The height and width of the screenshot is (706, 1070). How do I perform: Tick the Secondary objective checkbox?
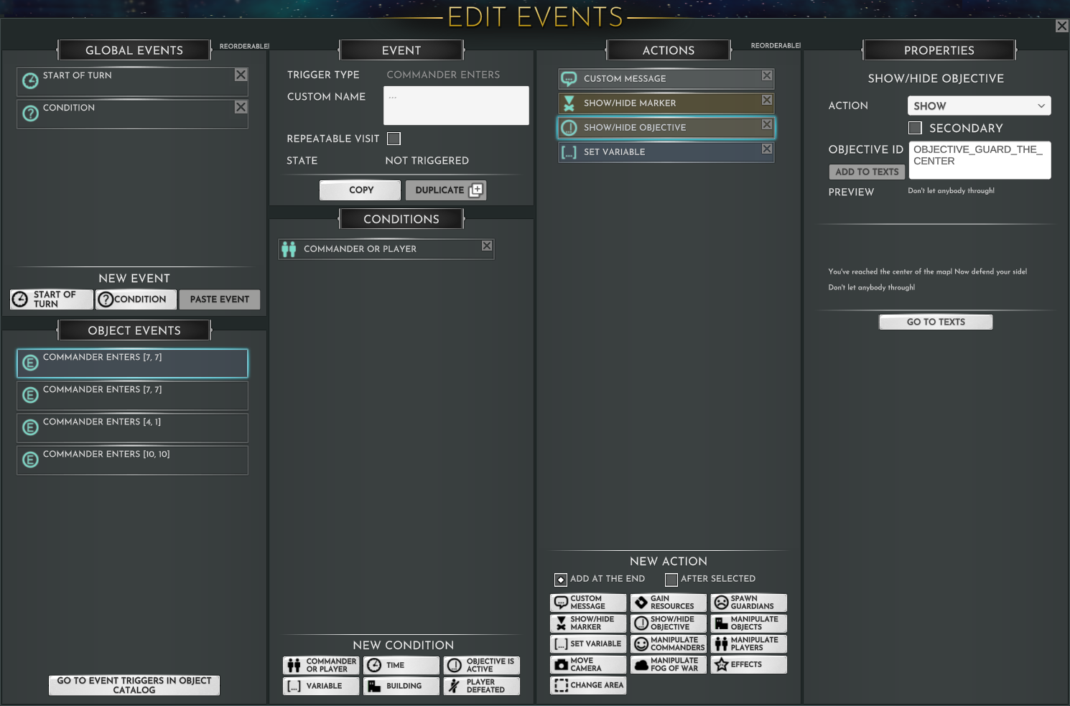[x=915, y=128]
